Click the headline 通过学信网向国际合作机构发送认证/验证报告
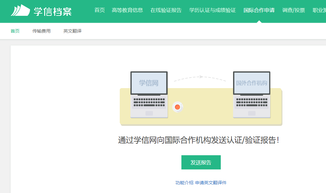326x193 pixels. (199, 140)
